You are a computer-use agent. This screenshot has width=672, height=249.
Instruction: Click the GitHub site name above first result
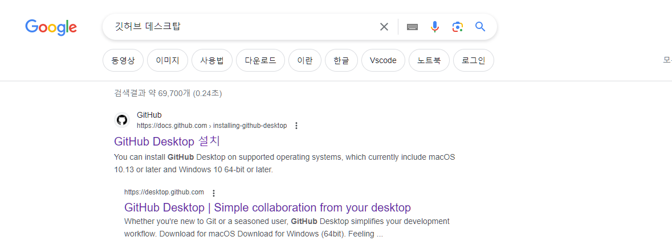pos(149,115)
